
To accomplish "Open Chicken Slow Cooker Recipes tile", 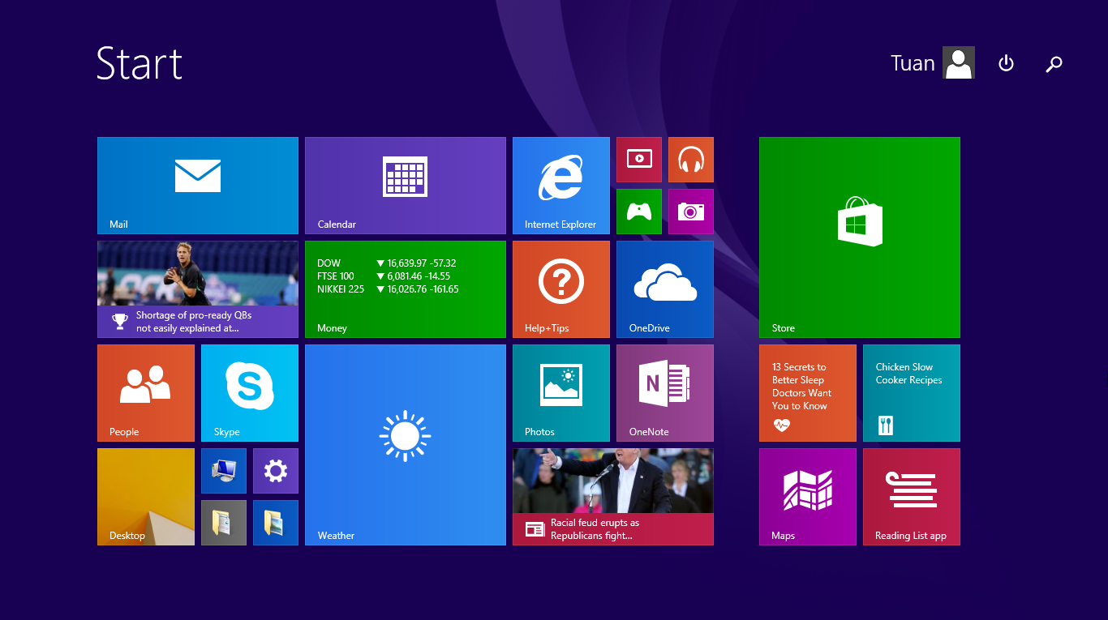I will click(x=912, y=393).
